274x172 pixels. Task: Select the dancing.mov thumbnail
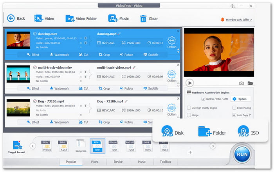point(18,40)
